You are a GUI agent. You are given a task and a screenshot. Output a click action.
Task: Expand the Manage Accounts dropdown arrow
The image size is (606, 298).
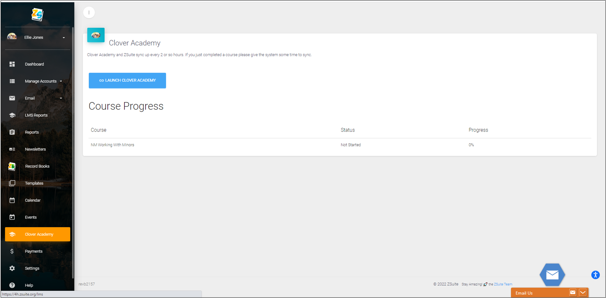pos(61,81)
